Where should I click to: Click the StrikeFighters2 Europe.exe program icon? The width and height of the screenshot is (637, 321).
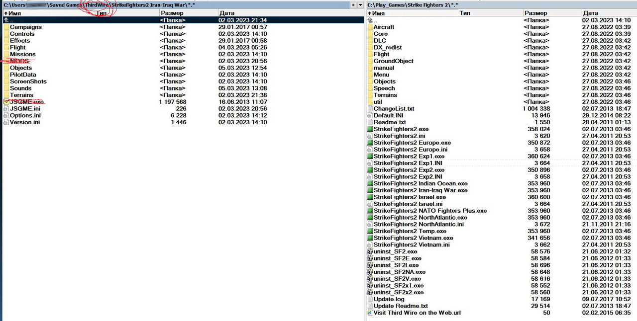(x=370, y=143)
